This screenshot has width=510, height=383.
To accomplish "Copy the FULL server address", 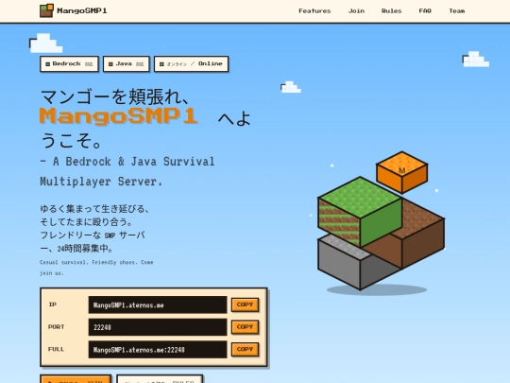I will pos(245,349).
